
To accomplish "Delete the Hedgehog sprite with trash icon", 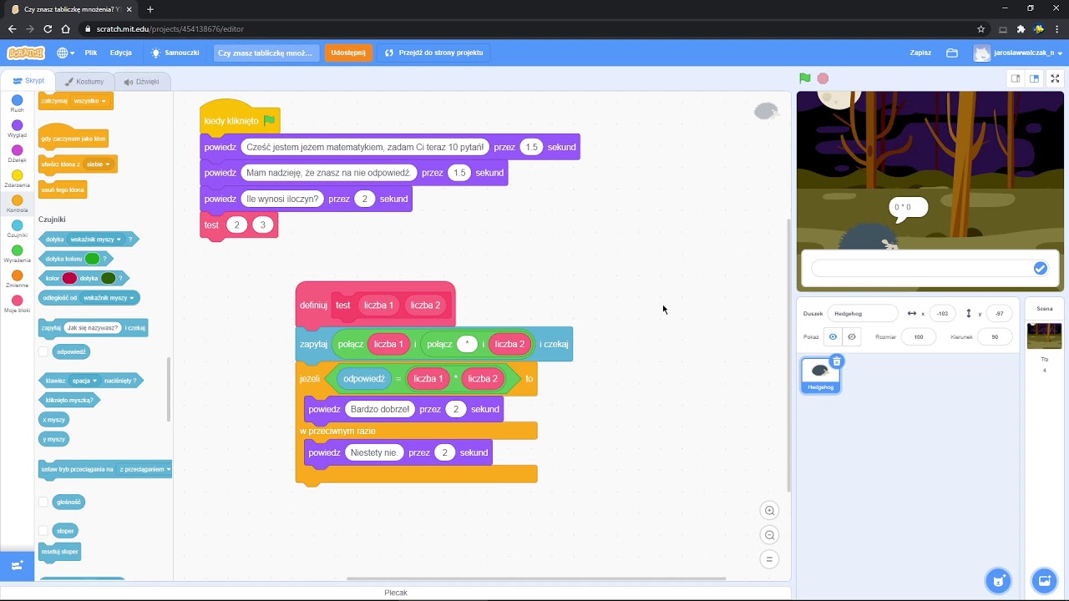I will 837,361.
